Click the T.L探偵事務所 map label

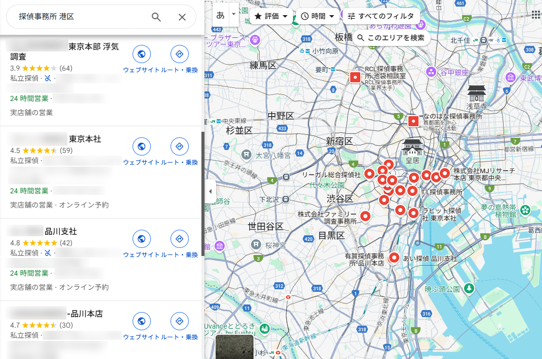[442, 192]
